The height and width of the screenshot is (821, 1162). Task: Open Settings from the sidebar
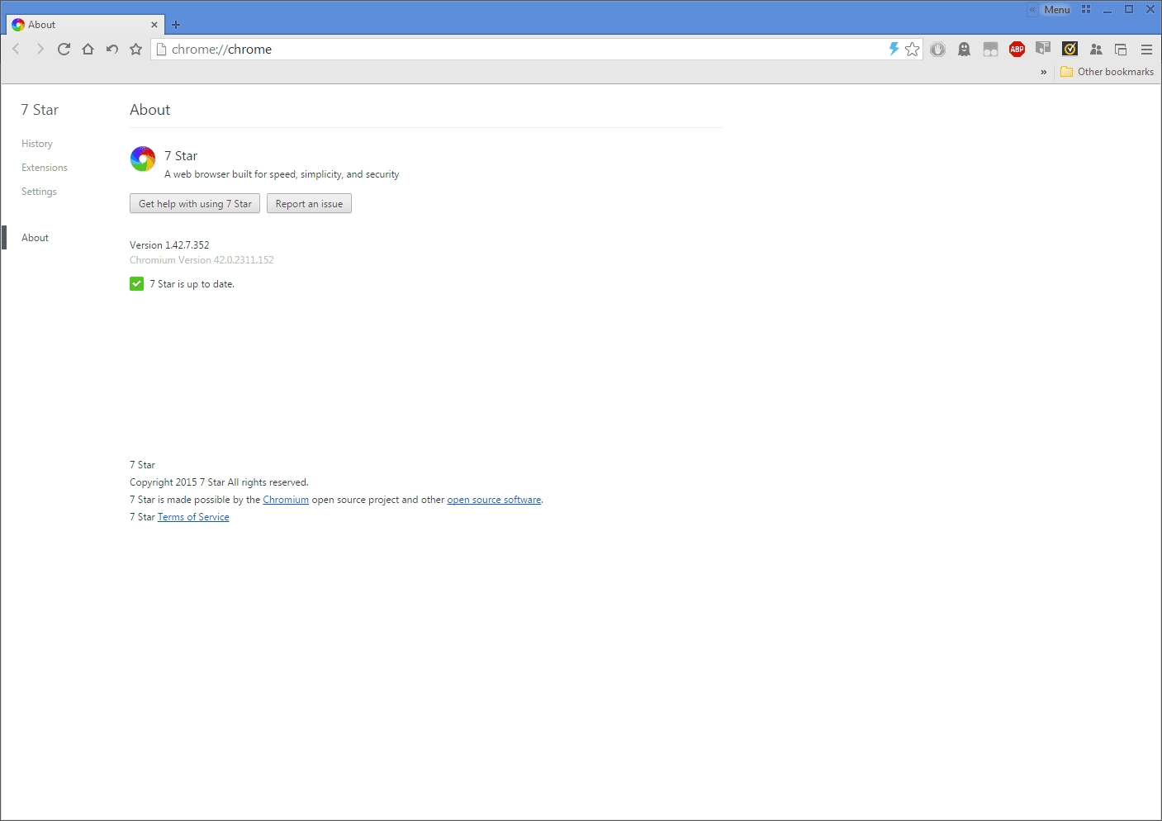39,192
